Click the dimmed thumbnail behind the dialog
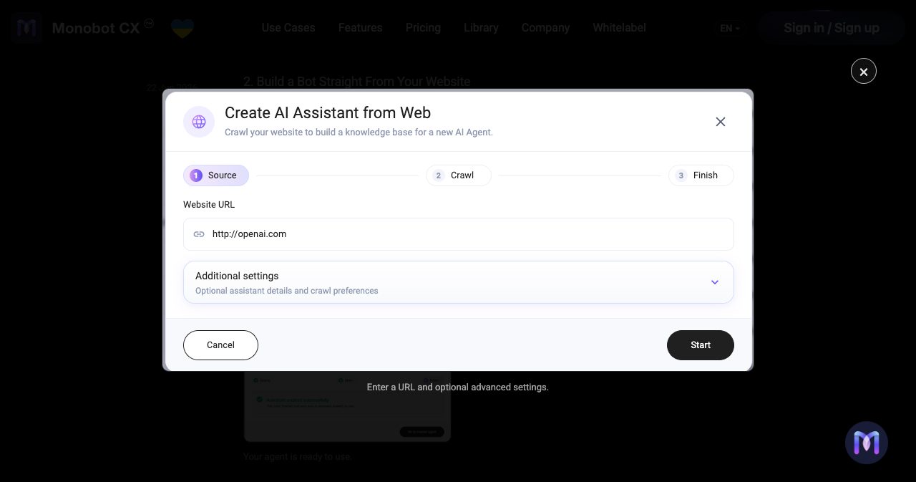 [347, 406]
